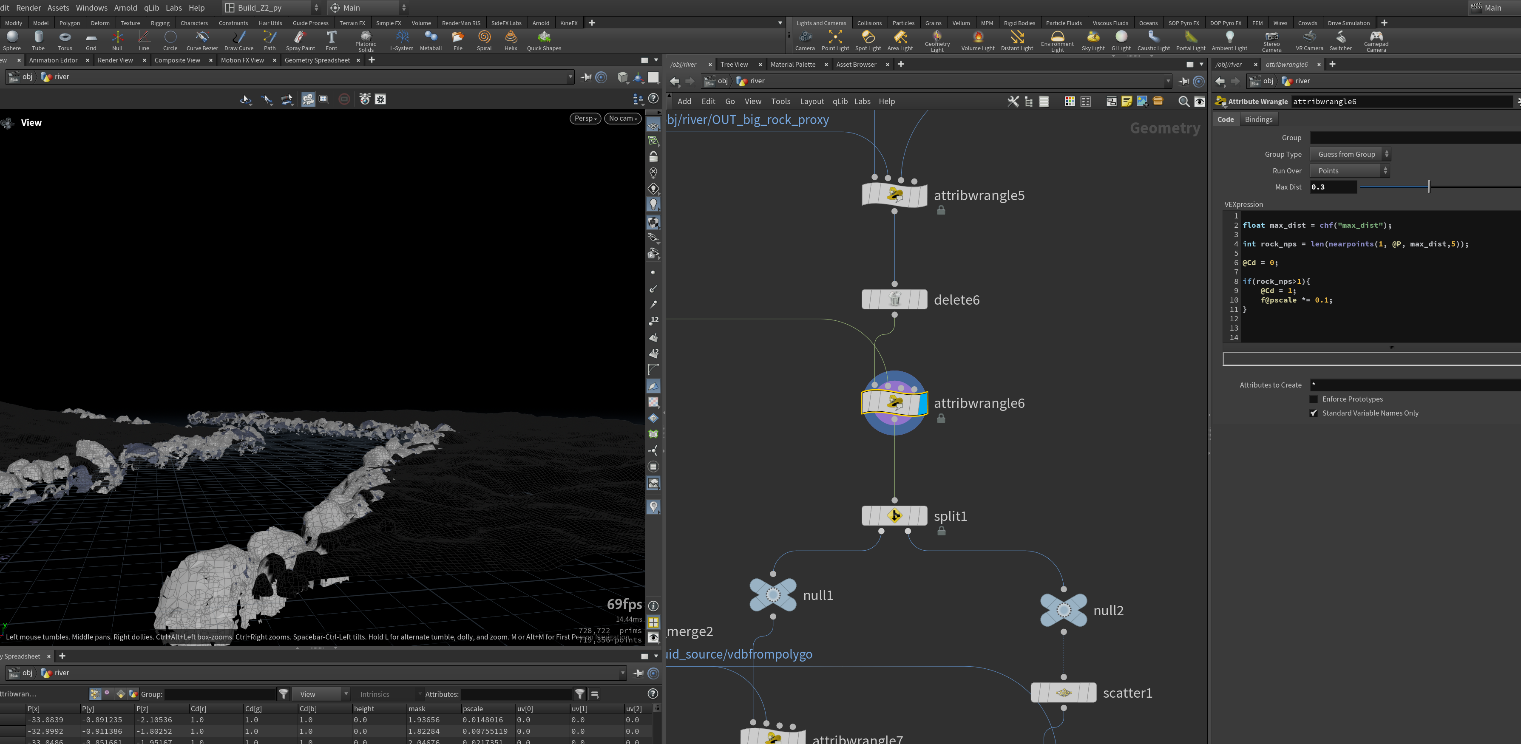Click the Metaball shelf tool
The width and height of the screenshot is (1521, 744).
(x=431, y=40)
